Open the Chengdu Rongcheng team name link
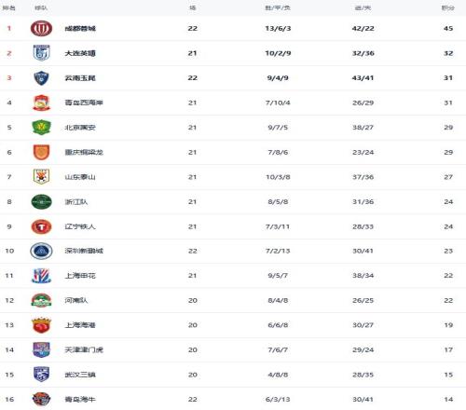 (x=80, y=28)
